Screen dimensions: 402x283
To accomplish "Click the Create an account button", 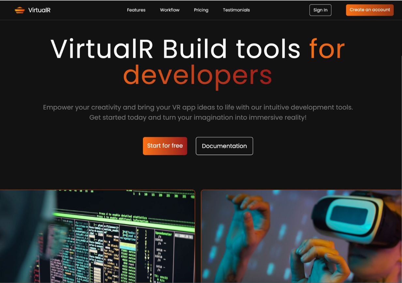I will click(x=369, y=10).
